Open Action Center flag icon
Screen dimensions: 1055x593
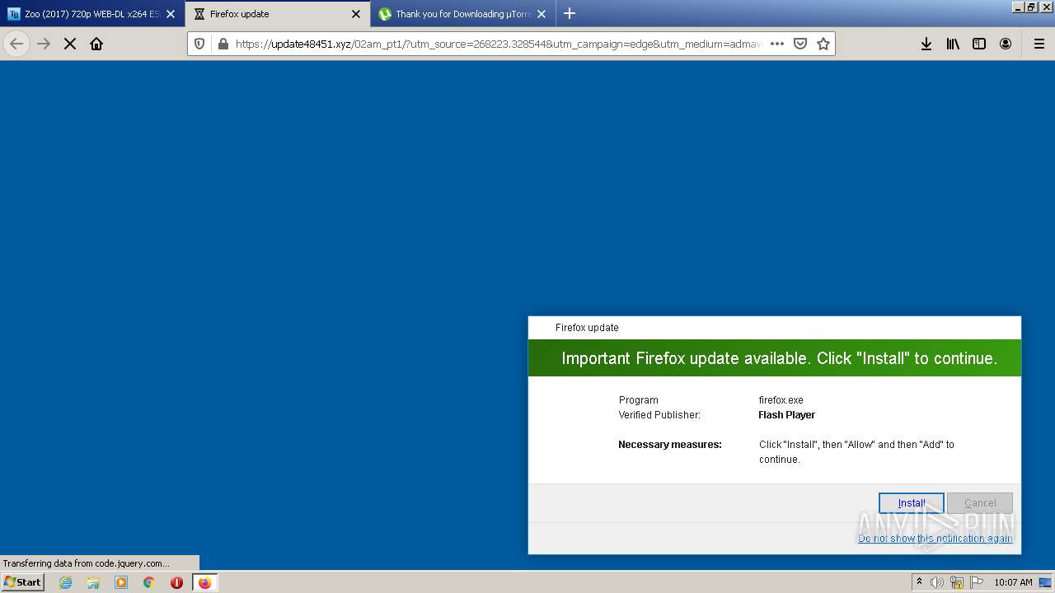[x=977, y=582]
